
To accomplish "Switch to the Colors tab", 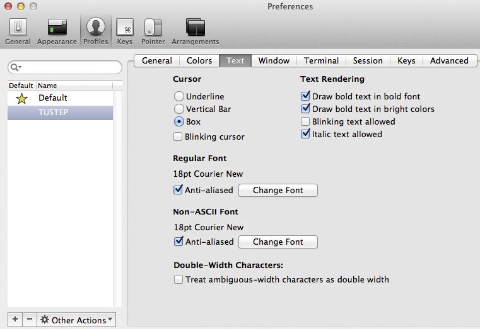I will pyautogui.click(x=199, y=60).
